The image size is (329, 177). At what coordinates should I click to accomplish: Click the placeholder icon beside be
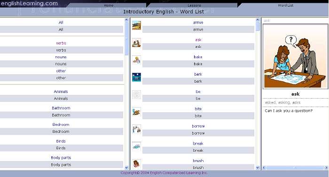click(x=136, y=94)
